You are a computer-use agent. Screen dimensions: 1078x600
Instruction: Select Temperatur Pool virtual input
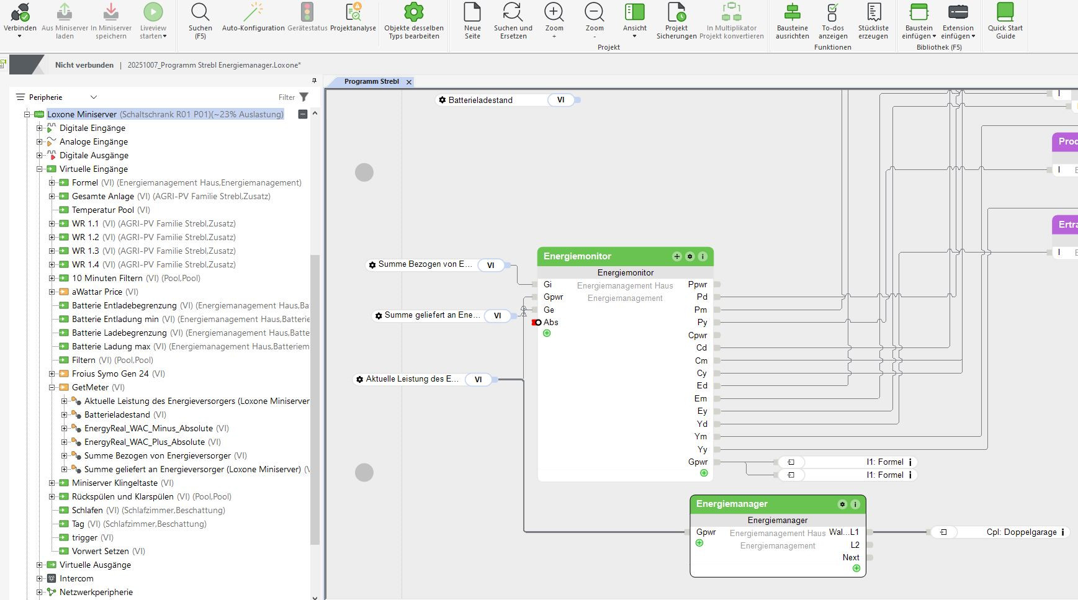102,210
